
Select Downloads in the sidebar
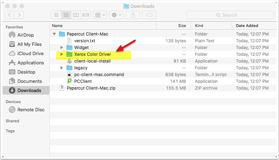point(26,90)
